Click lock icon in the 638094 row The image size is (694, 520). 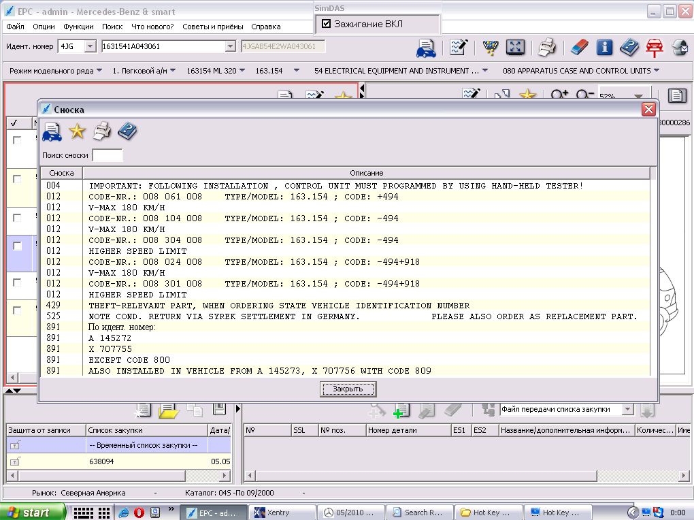[14, 461]
